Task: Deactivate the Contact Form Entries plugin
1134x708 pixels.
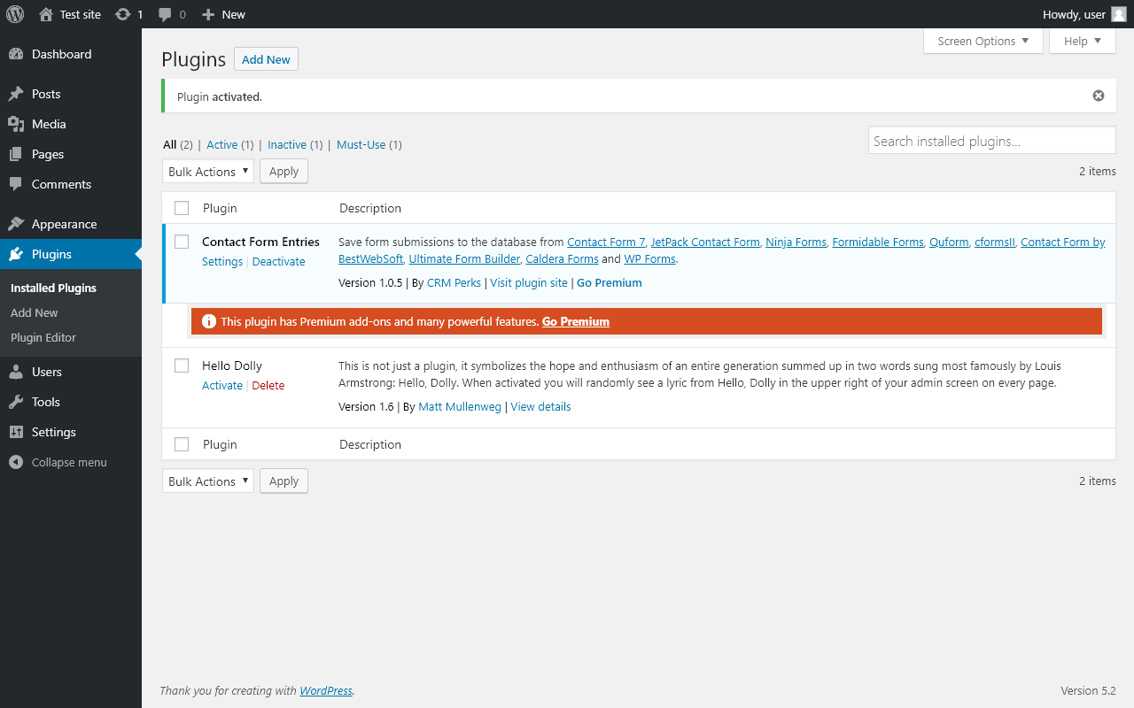Action: [278, 261]
